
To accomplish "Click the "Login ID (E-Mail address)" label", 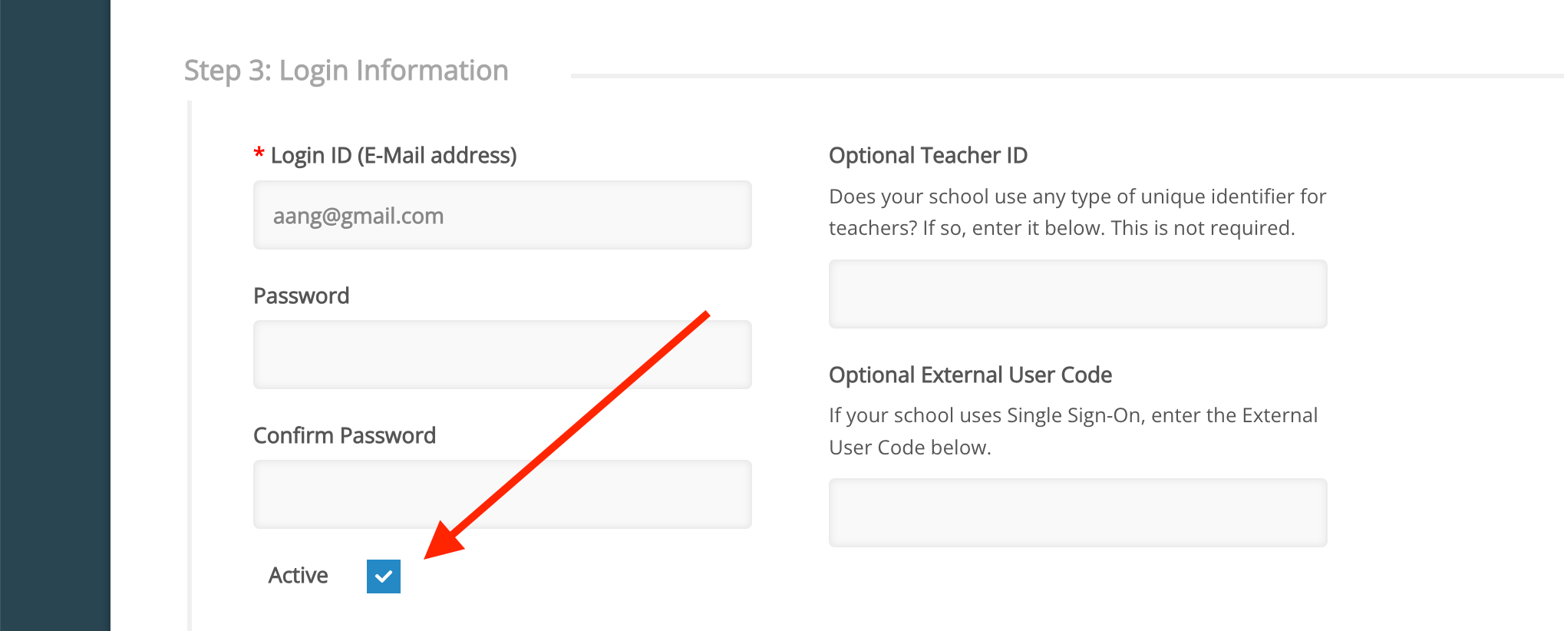I will pos(393,156).
